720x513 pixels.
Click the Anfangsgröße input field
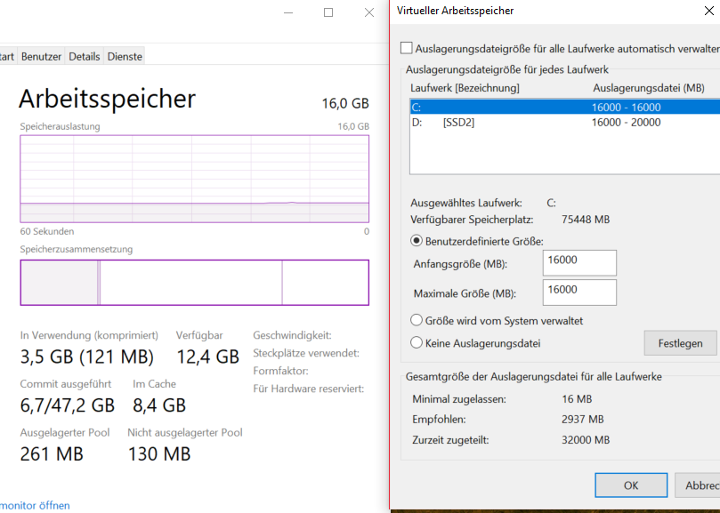[578, 262]
